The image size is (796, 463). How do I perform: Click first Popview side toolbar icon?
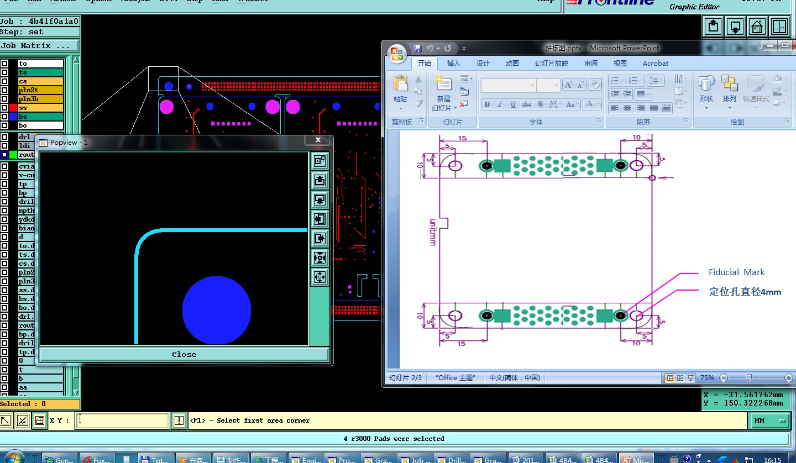[x=320, y=161]
